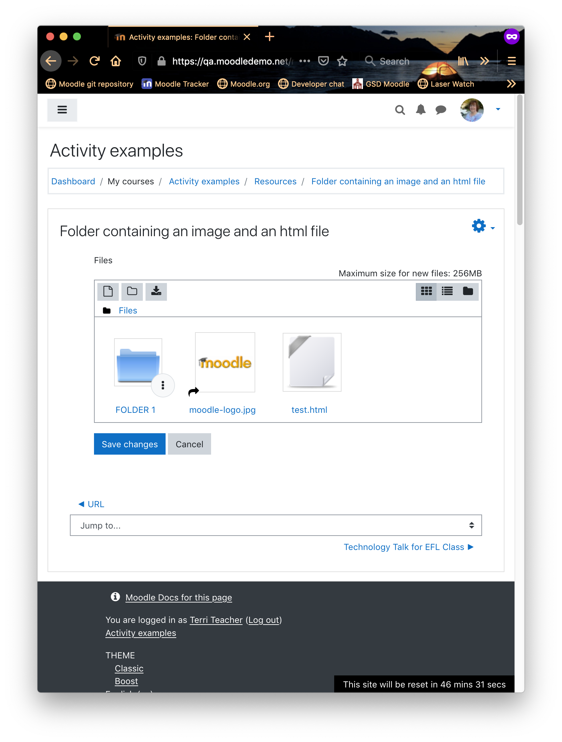Viewport: 562px width, 742px height.
Task: Download all files icon
Action: click(x=156, y=291)
